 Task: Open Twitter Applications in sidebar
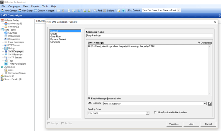(x=17, y=64)
